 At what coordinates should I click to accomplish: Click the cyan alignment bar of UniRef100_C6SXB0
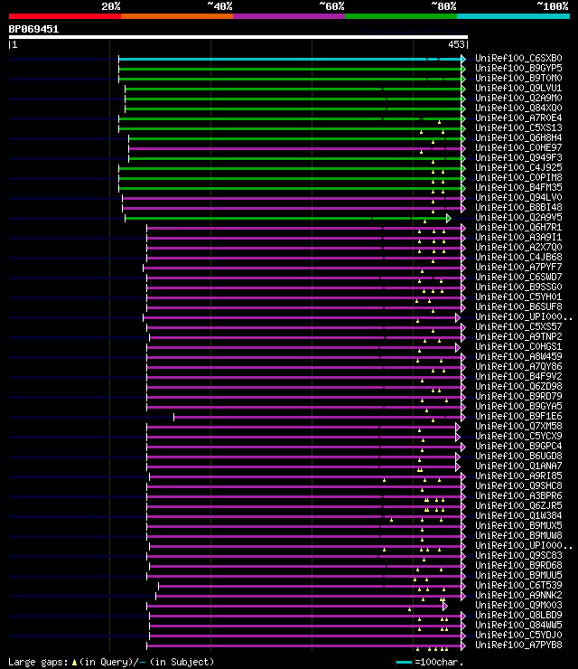click(290, 59)
